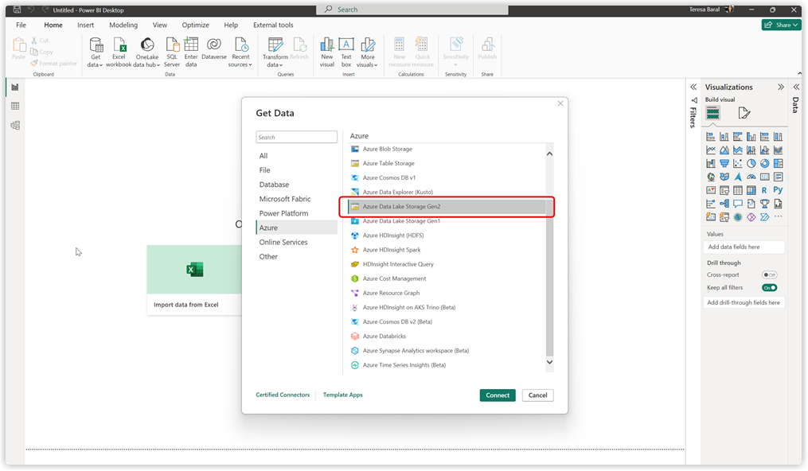Expand the Recent sources dropdown
This screenshot has width=808, height=471.
[240, 53]
